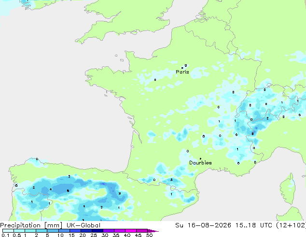Click the legend value label '25'

[94, 235]
